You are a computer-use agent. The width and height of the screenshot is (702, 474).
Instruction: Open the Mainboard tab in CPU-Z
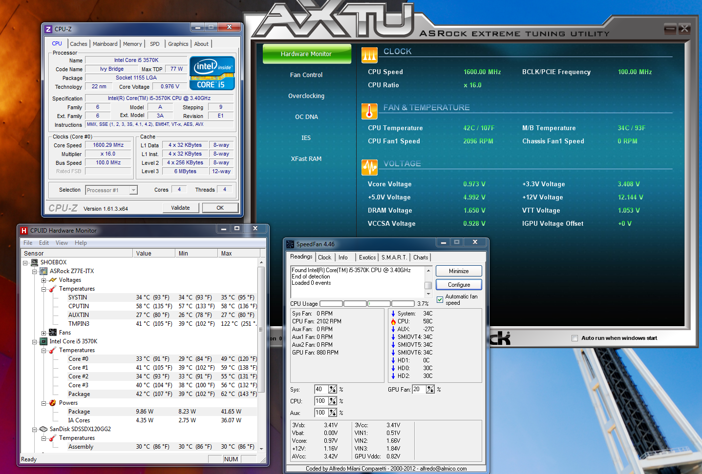[x=105, y=44]
